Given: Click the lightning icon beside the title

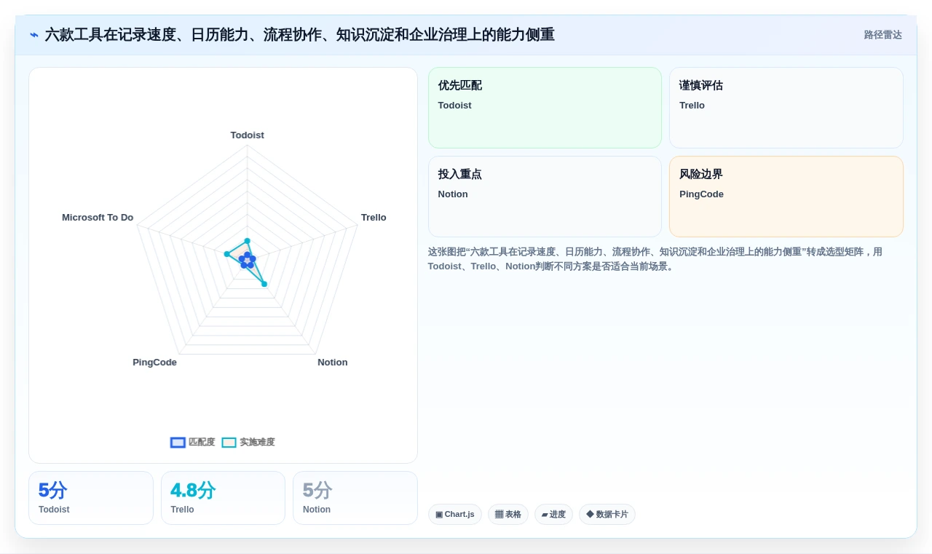Looking at the screenshot, I should click(x=34, y=35).
